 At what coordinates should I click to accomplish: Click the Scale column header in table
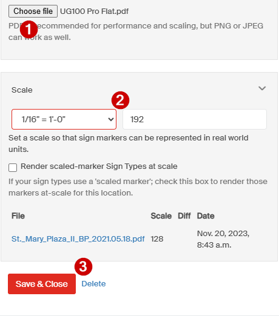point(161,216)
